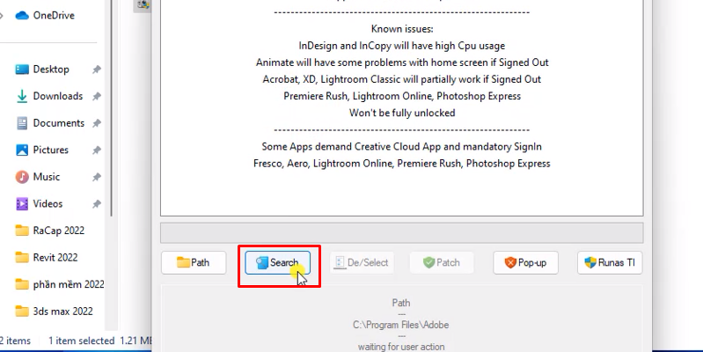Click the pin icon beside Downloads
703x352 pixels.
97,97
